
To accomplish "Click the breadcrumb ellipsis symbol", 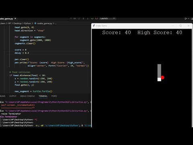I will coord(55,23).
